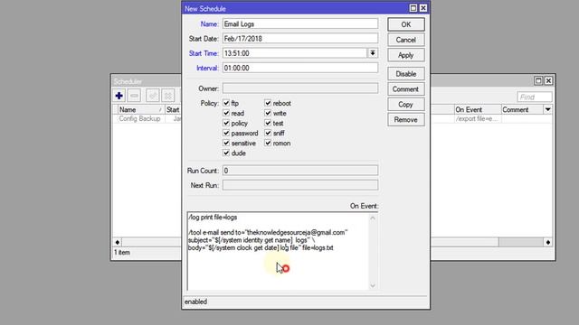Click into the Start Date field
579x325 pixels.
click(300, 38)
